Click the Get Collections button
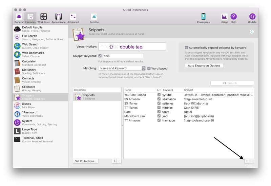 pos(86,161)
